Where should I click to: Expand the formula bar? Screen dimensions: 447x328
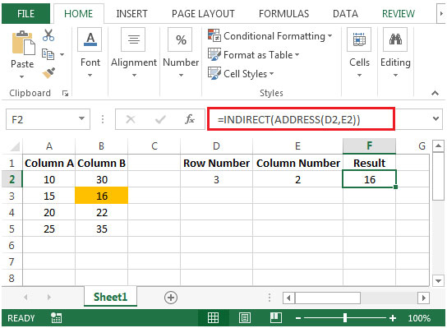point(435,118)
